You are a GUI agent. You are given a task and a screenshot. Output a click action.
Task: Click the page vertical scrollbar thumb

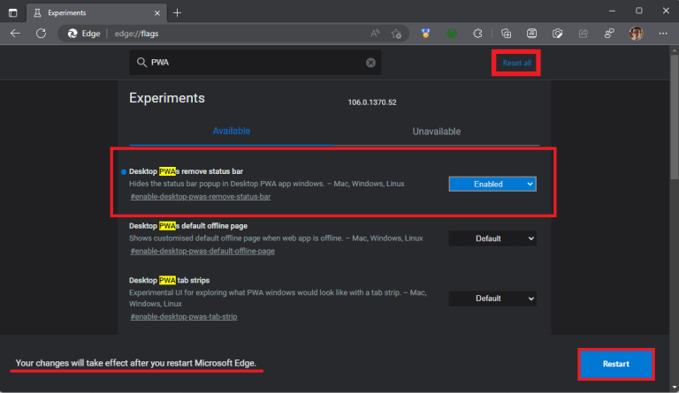675,117
